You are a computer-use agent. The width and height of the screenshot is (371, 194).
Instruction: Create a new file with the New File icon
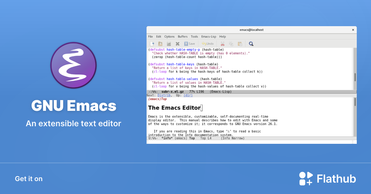point(152,43)
